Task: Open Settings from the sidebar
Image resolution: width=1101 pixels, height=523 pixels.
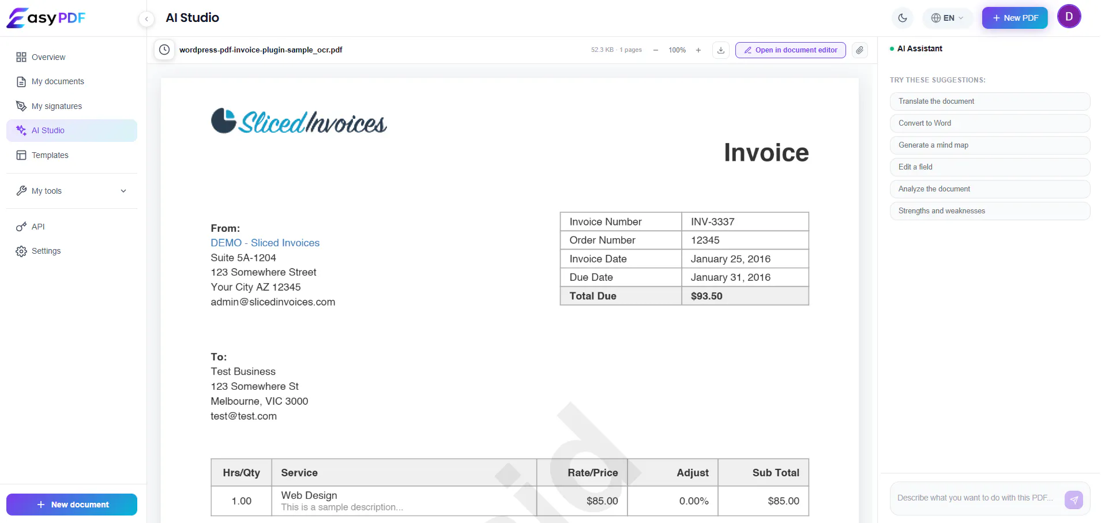Action: [72, 251]
